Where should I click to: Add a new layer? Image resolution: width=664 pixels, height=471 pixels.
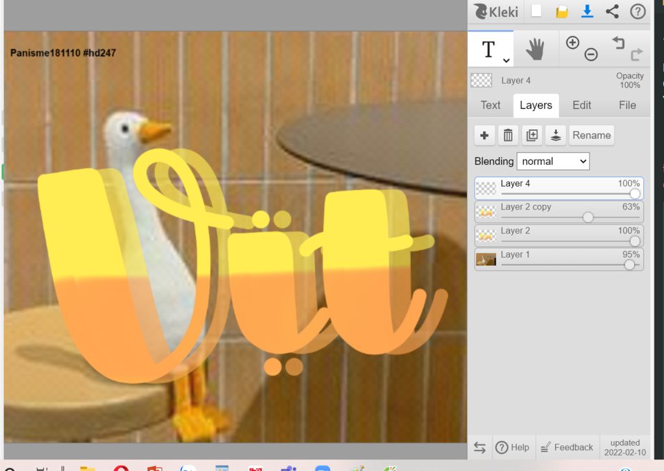[x=484, y=136]
